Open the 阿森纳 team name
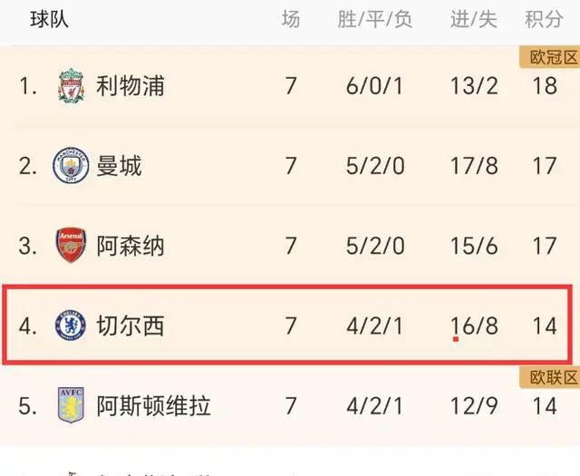 point(130,246)
